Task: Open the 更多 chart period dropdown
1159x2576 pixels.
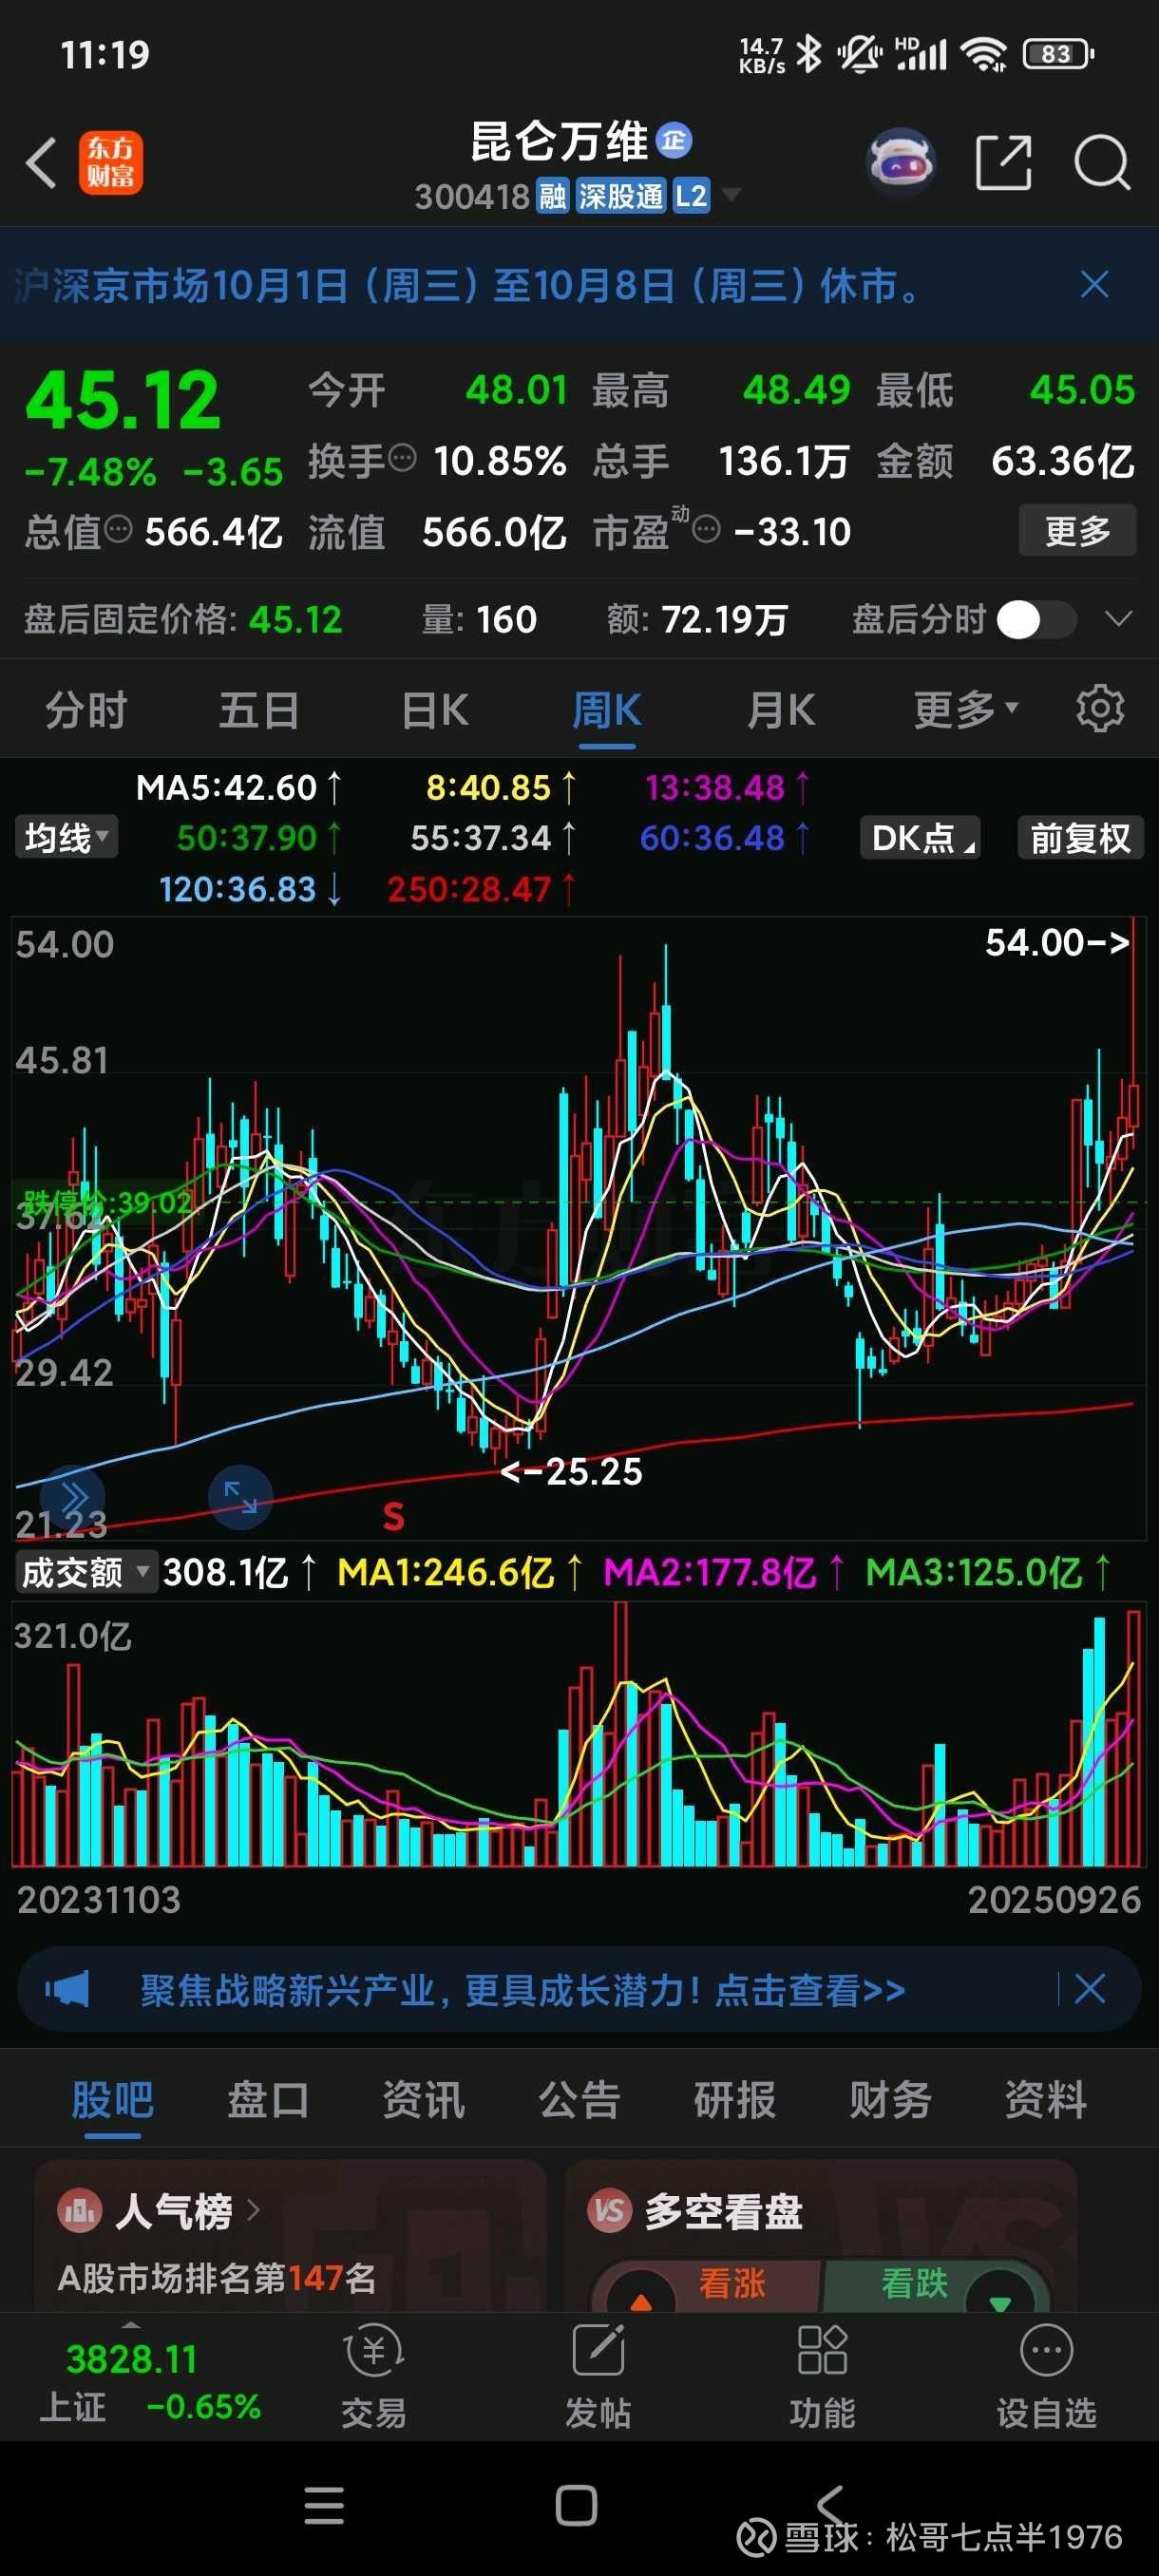Action: pyautogui.click(x=965, y=710)
